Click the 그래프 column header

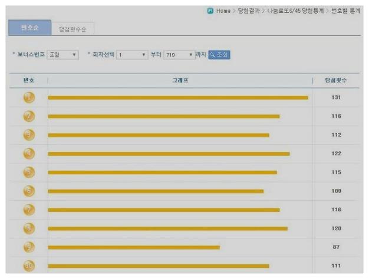tap(180, 81)
